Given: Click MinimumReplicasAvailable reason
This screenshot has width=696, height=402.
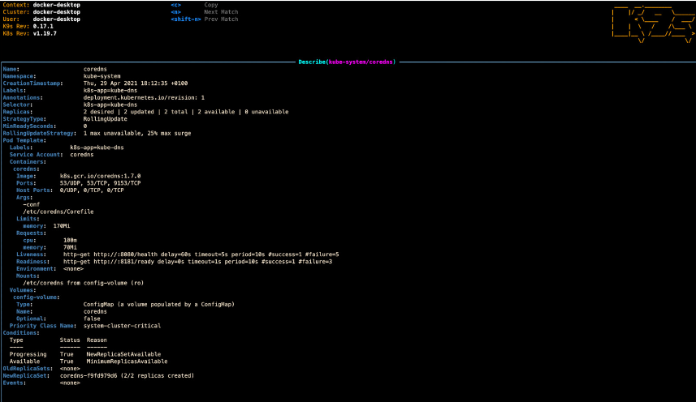Looking at the screenshot, I should [x=127, y=361].
